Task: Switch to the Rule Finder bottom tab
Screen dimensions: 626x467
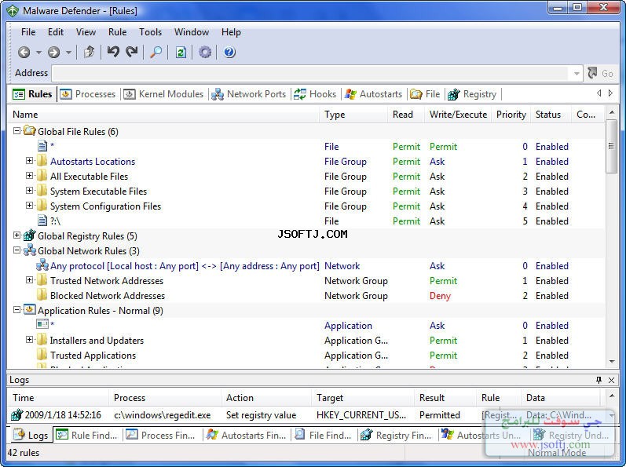Action: click(x=86, y=436)
